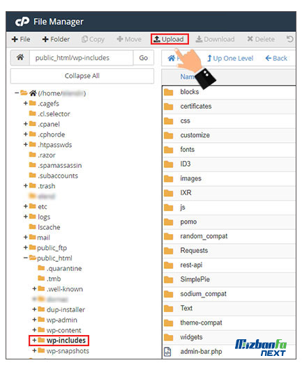Screen dimensions: 302x365
Task: Expand the .well-known folder
Action: (x=34, y=289)
